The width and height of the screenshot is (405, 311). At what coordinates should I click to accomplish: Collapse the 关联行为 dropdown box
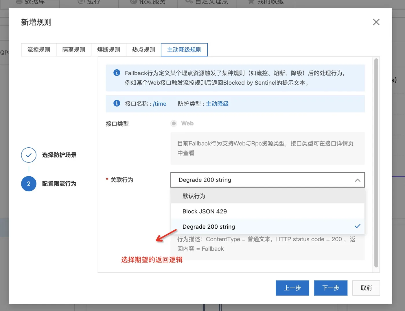coord(267,180)
